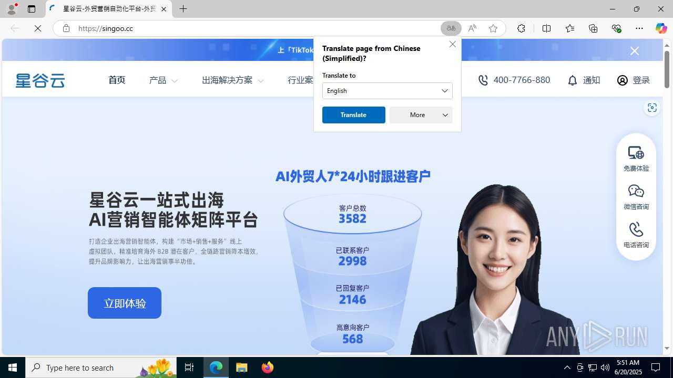The height and width of the screenshot is (378, 673).
Task: Click the page vertical scrollbar thumb
Action: [667, 69]
